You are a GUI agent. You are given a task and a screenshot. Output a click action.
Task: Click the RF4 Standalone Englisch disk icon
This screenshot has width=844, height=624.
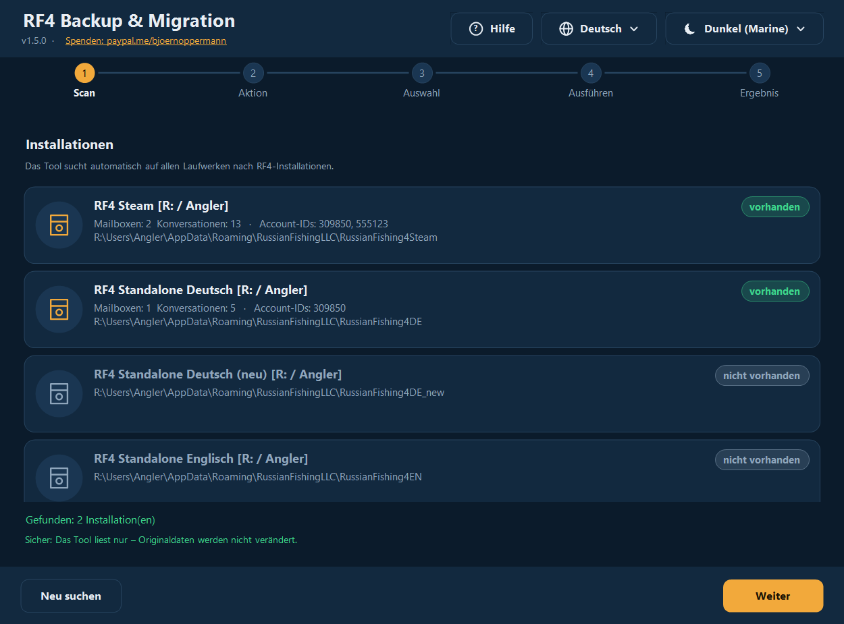point(59,478)
